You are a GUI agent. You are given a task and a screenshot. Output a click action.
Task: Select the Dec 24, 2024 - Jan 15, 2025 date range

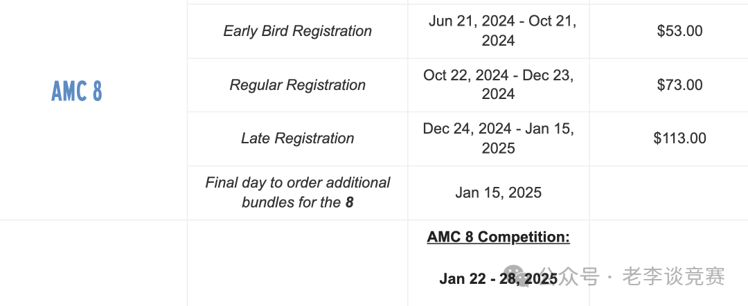pos(499,138)
